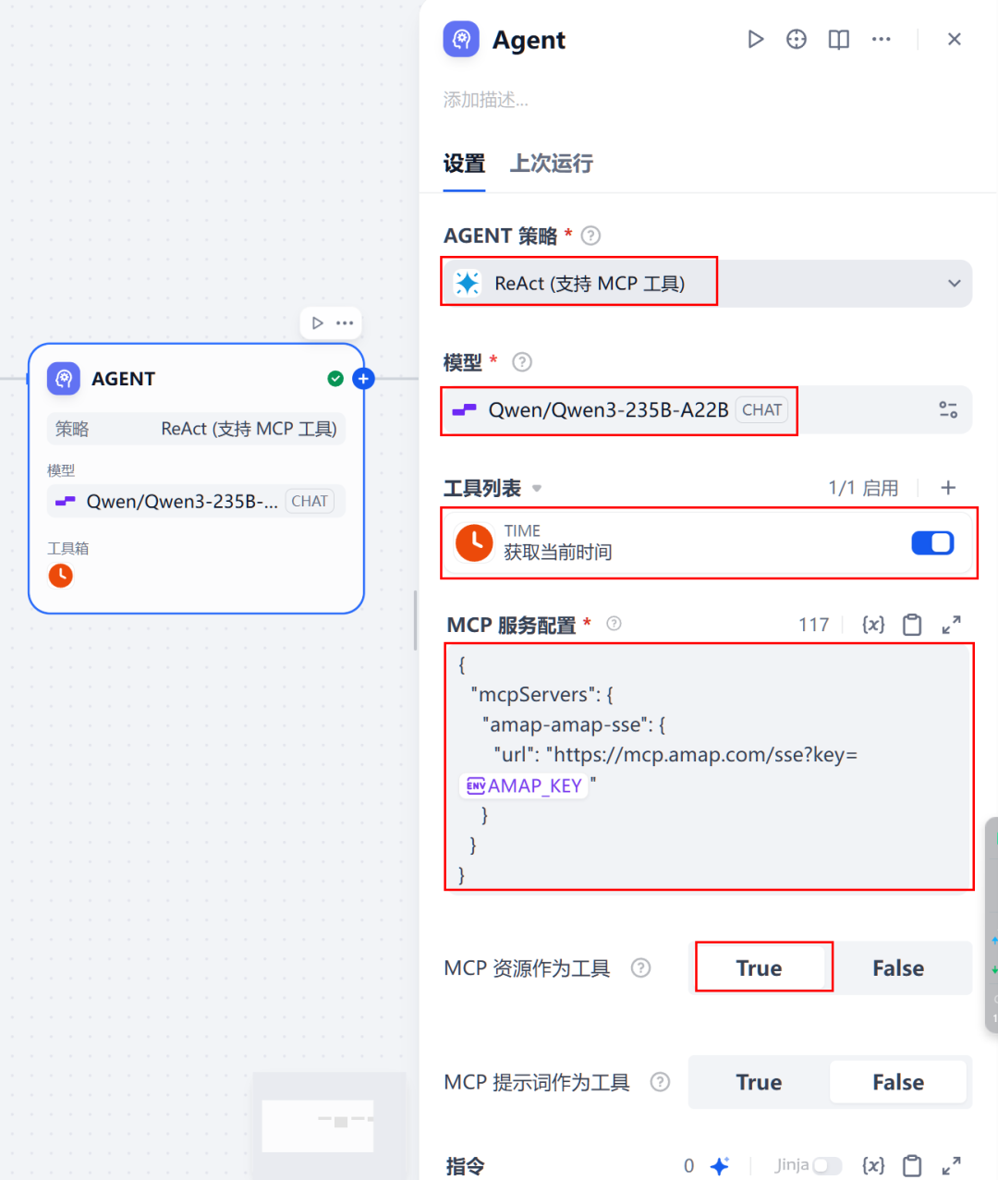Click the Agent panel title text
The height and width of the screenshot is (1180, 998).
tap(529, 41)
